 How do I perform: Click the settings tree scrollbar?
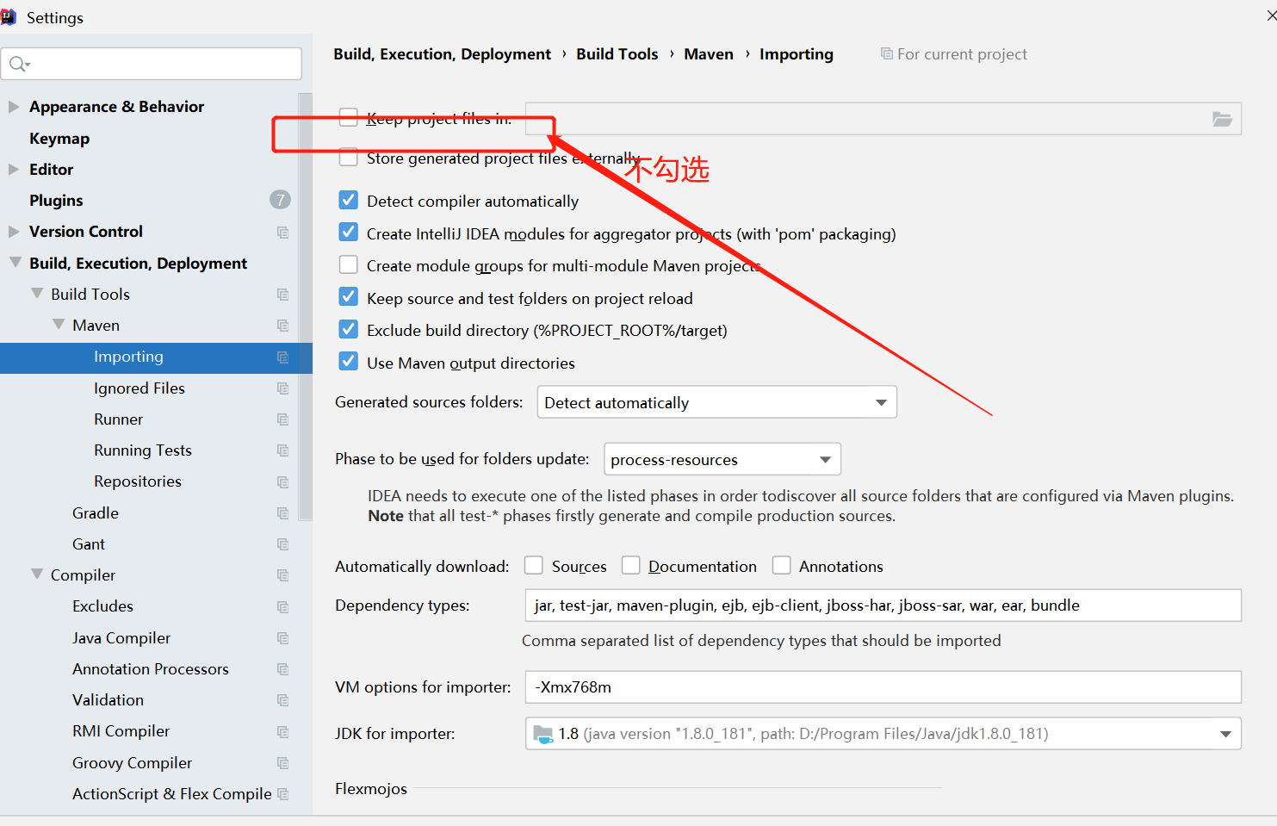305,307
